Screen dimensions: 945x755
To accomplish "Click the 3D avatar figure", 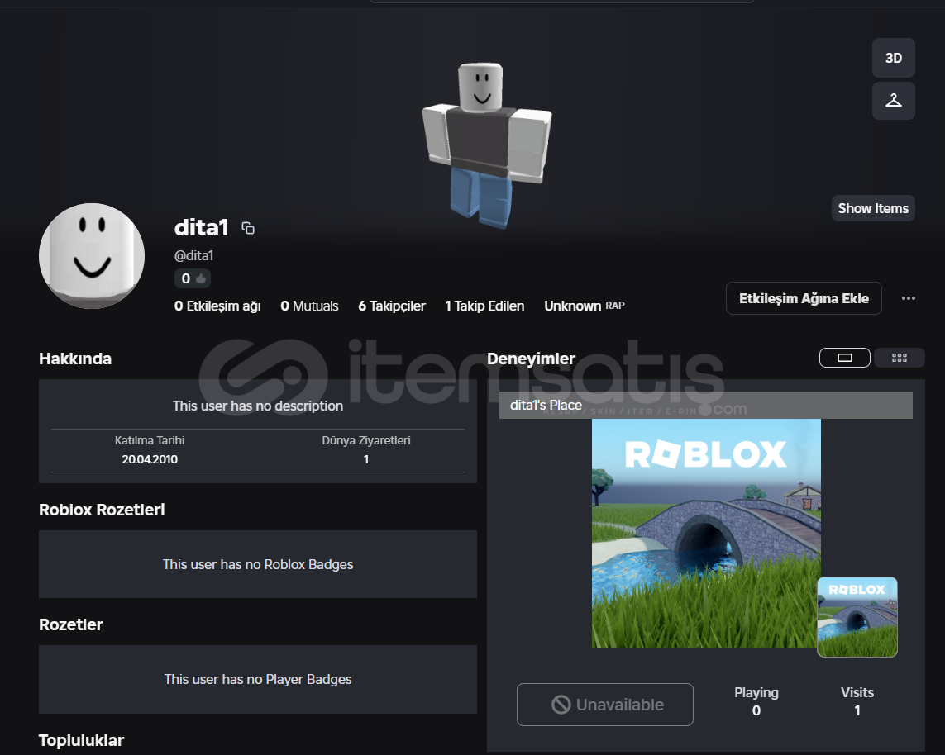I will (x=486, y=145).
